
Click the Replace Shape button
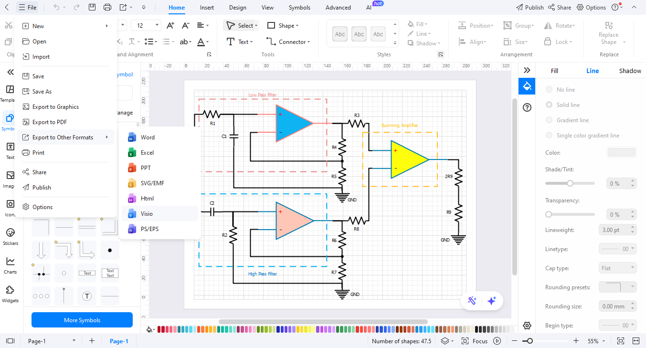609,33
